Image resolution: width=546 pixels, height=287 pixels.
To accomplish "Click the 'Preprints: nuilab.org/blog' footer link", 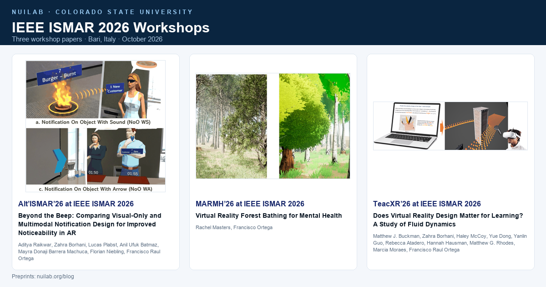I will 43,277.
